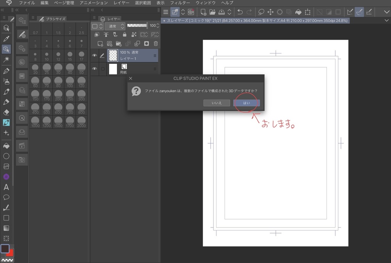Click the New raster layer icon

[x=100, y=44]
